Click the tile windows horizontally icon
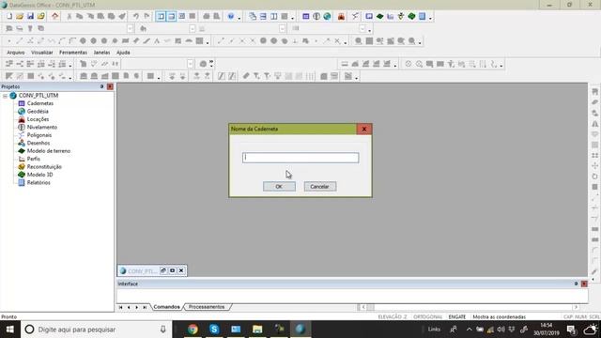The width and height of the screenshot is (601, 338). click(263, 16)
